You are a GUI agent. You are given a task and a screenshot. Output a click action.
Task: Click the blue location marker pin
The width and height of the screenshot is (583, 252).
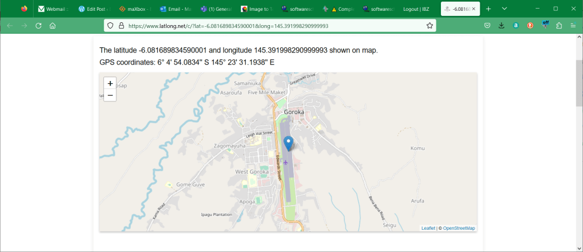click(289, 143)
